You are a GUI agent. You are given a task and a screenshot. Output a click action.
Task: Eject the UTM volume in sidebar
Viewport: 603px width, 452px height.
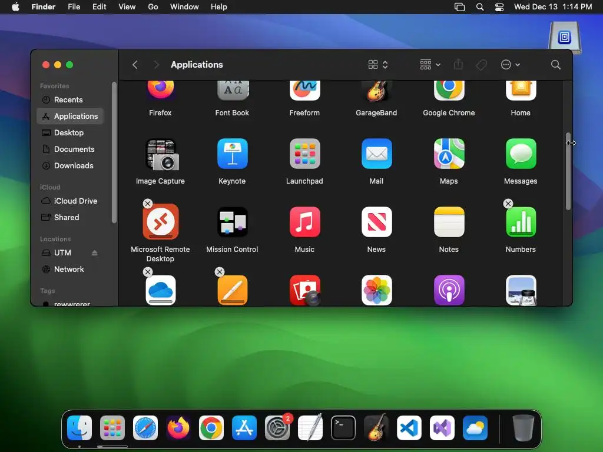(95, 252)
